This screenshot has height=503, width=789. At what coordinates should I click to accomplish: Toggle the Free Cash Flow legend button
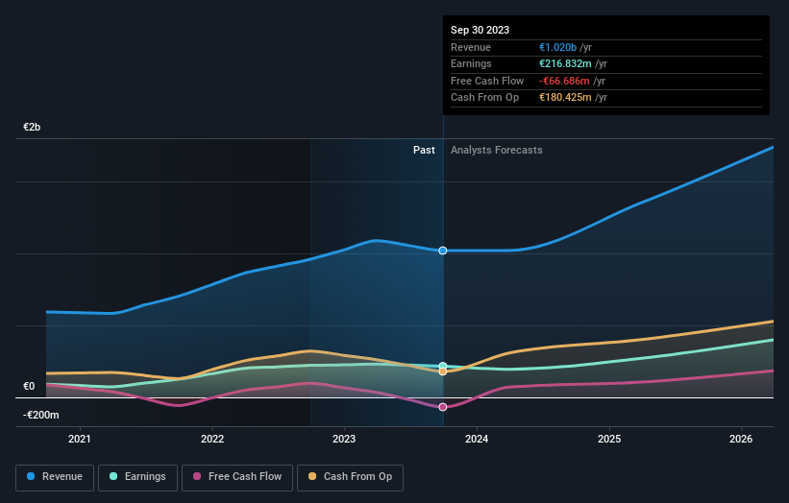(237, 477)
